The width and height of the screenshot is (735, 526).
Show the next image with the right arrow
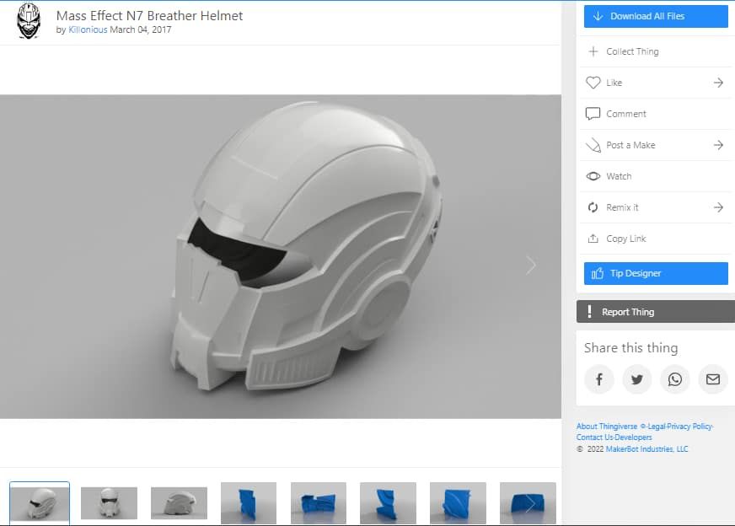coord(531,265)
